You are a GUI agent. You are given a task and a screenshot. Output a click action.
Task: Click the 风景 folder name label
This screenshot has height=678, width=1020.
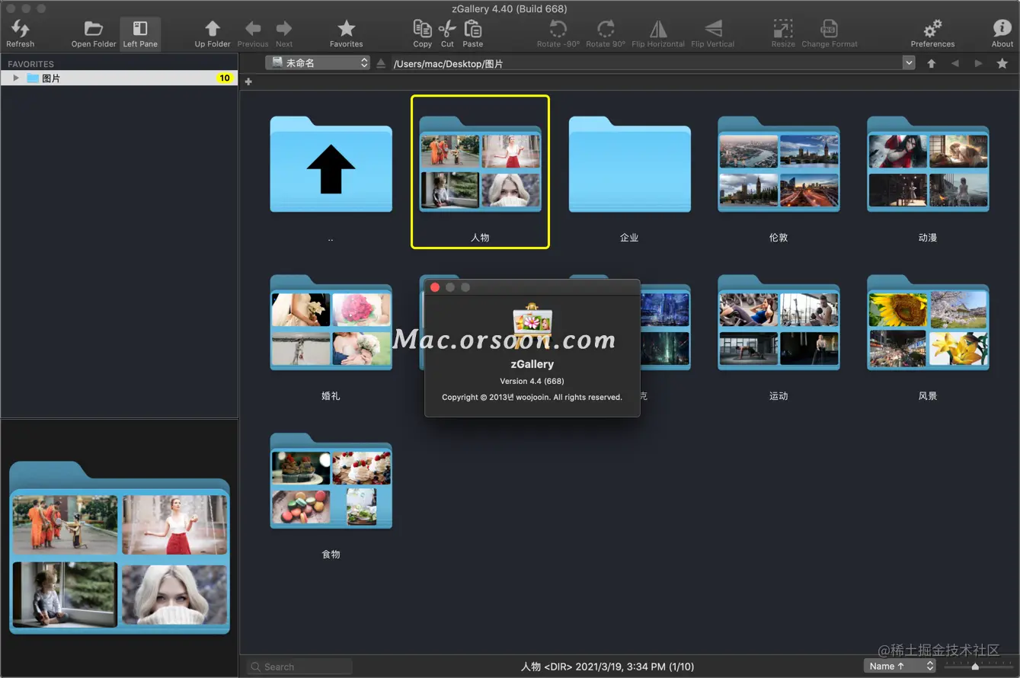coord(928,396)
